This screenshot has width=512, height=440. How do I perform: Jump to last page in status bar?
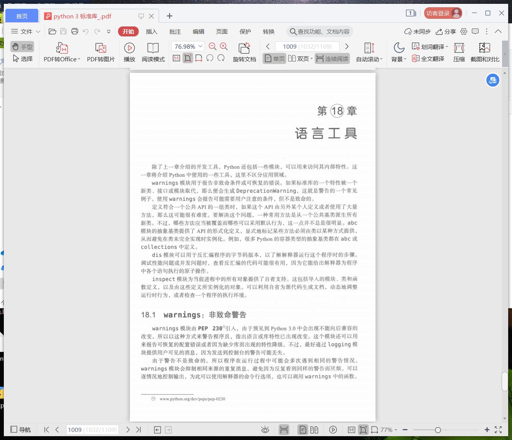pyautogui.click(x=139, y=430)
